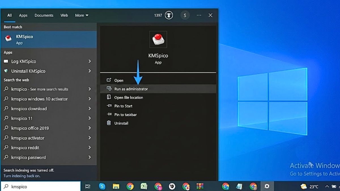The width and height of the screenshot is (340, 191).
Task: Choose Open for KMSpico
Action: coord(158,80)
